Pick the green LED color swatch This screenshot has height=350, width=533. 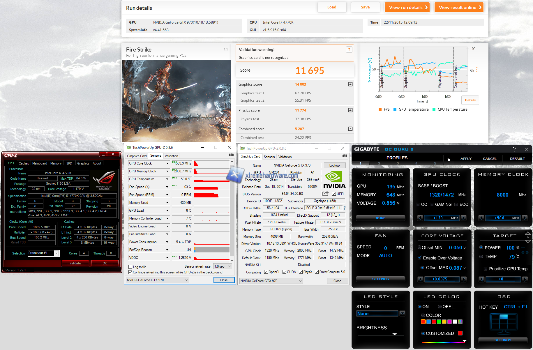(439, 322)
